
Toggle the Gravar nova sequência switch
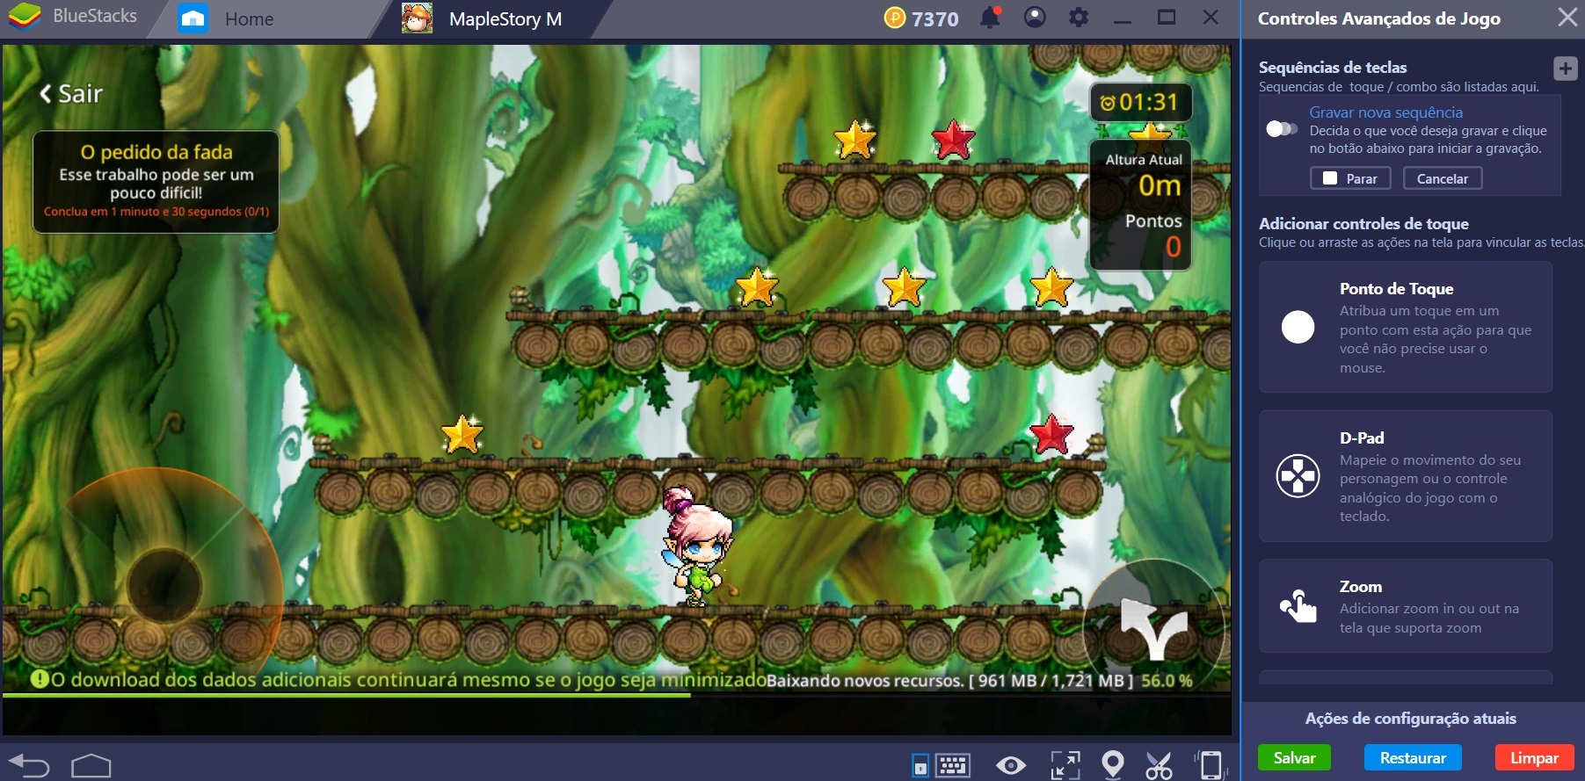(x=1281, y=129)
